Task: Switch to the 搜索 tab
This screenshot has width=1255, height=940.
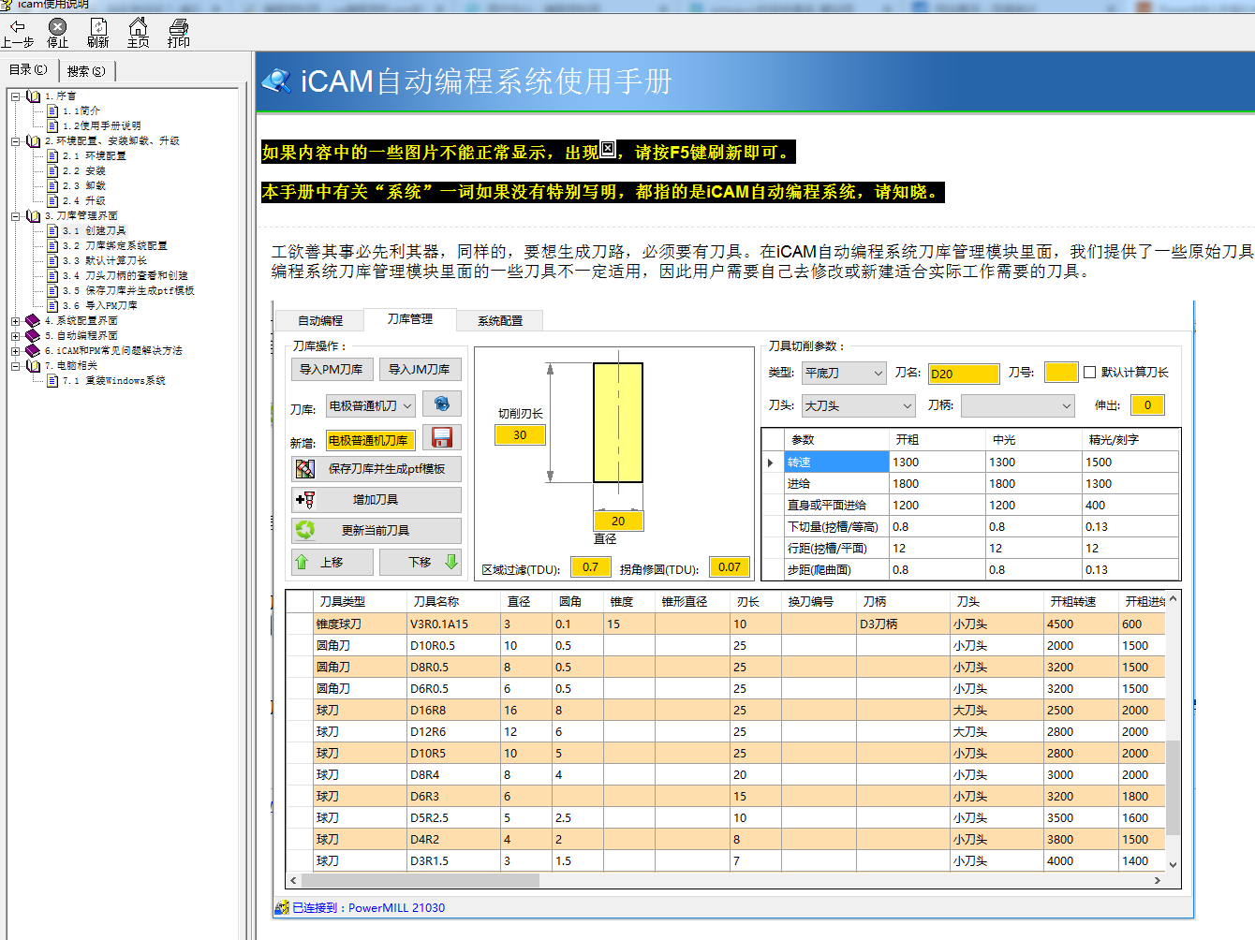Action: [86, 71]
